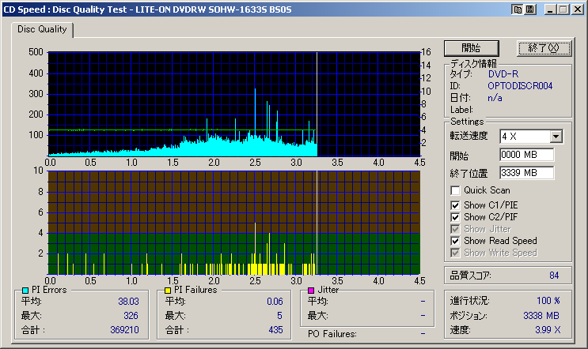Click the yellow PI Failures color swatch
This screenshot has height=349, width=588.
(168, 291)
